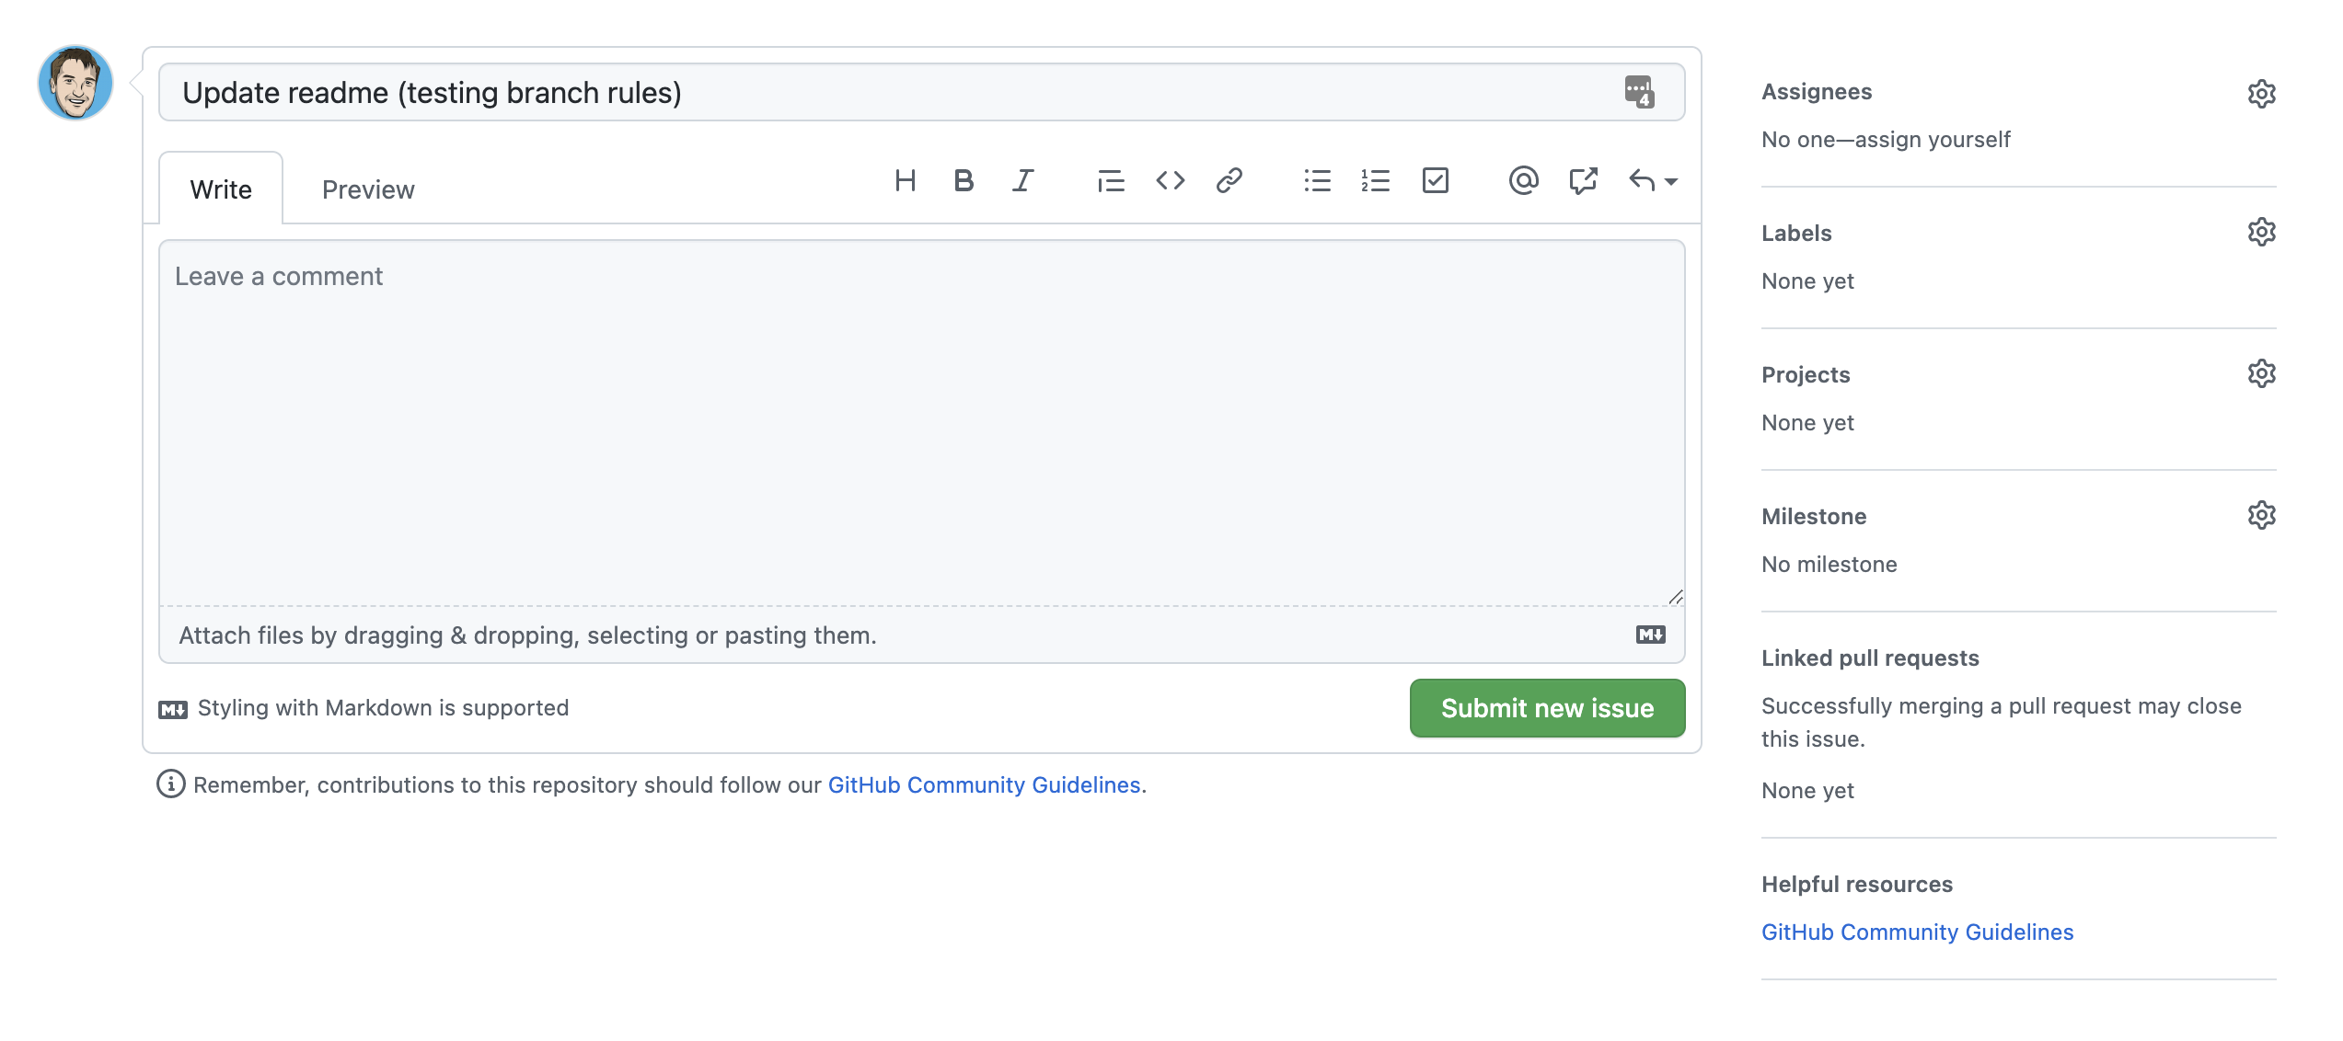Click the Linked pull requests heading
Image resolution: width=2343 pixels, height=1041 pixels.
tap(1869, 658)
